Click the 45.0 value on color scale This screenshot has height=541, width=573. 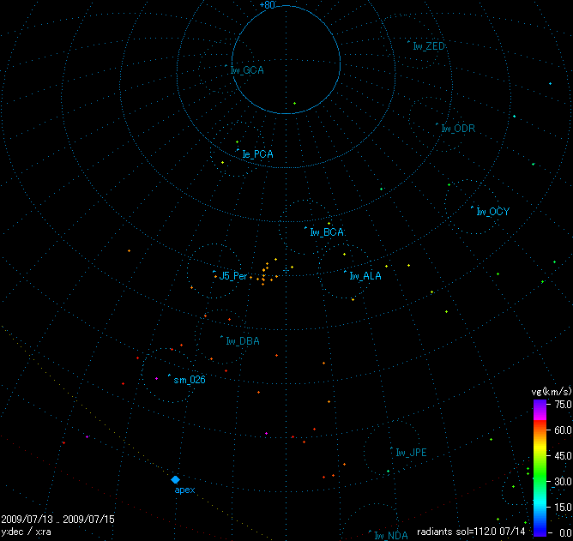pos(563,456)
